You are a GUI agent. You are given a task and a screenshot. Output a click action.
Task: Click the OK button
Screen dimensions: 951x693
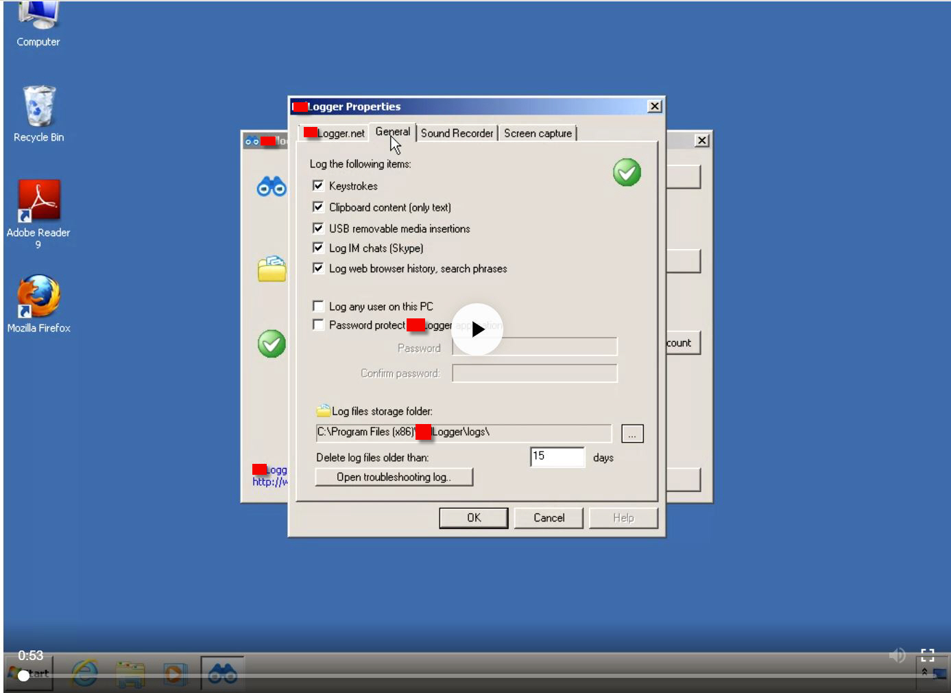point(474,518)
